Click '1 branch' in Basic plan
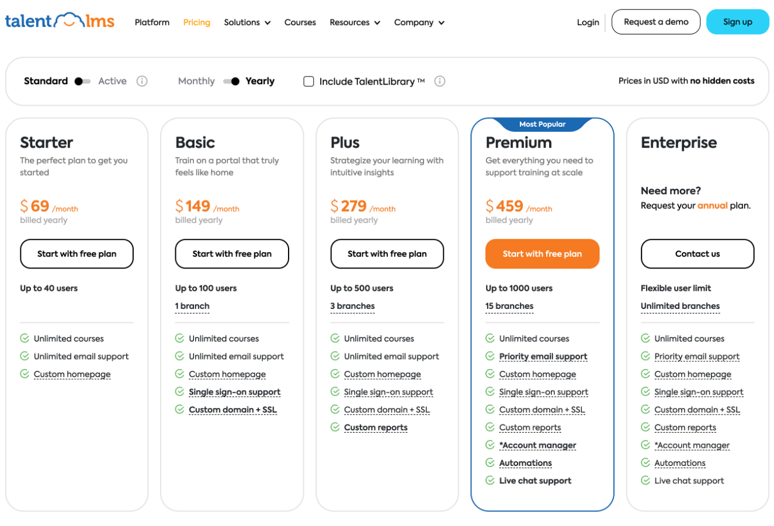 tap(192, 306)
